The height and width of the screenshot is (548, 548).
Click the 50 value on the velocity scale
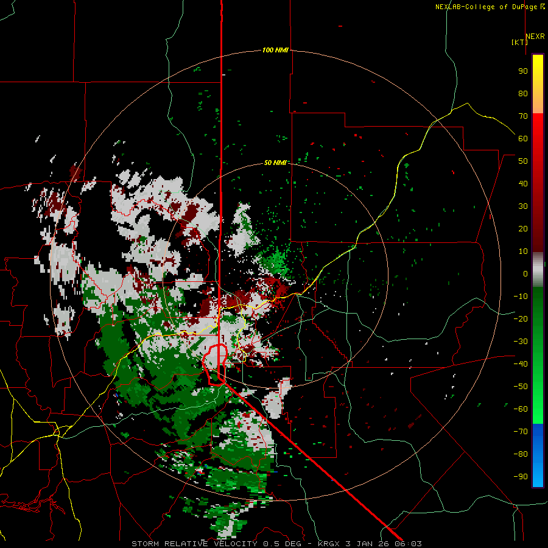pyautogui.click(x=523, y=161)
